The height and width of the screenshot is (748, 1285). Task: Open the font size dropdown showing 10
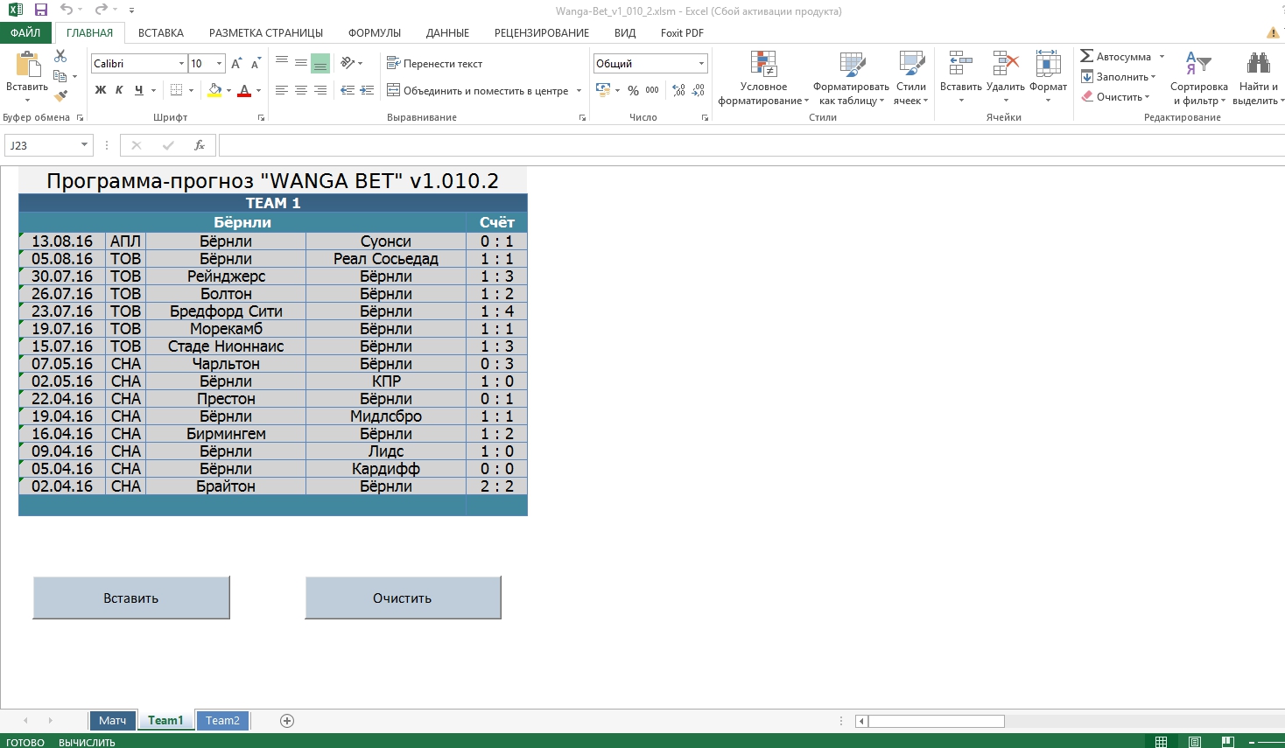219,63
